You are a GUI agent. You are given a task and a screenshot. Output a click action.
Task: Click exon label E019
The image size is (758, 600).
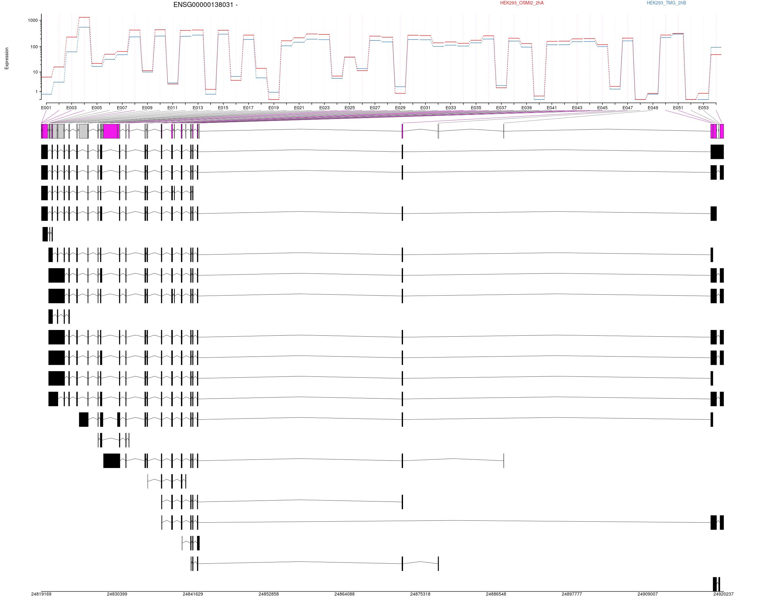(274, 108)
